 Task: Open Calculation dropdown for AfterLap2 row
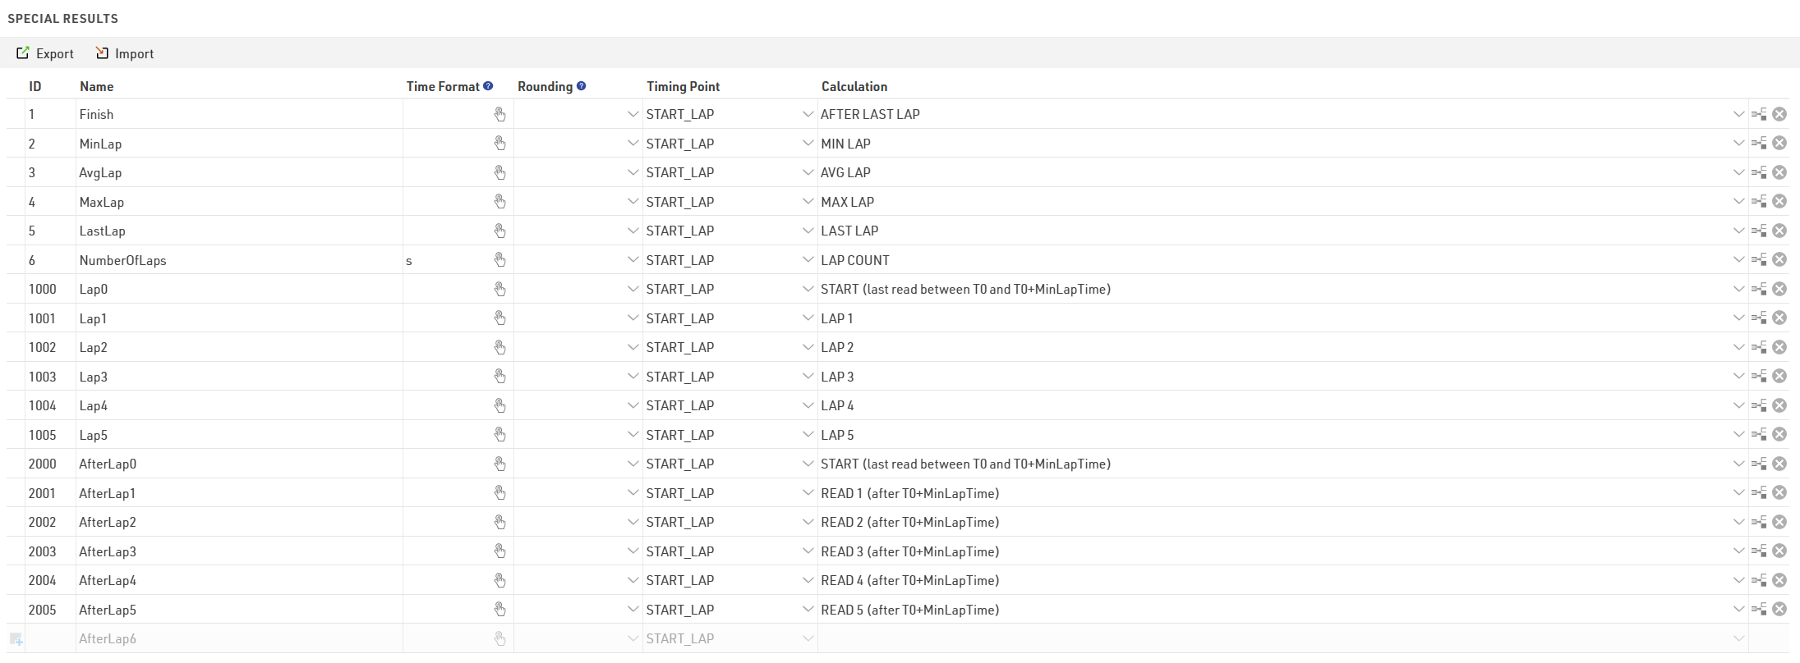[1738, 523]
